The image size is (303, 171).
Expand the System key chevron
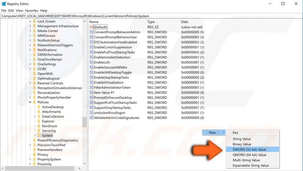(35, 136)
